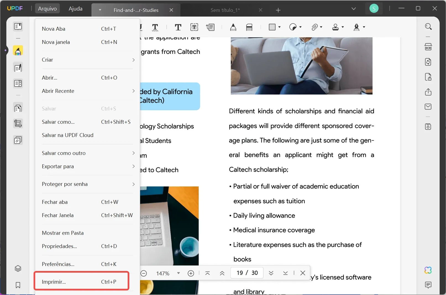The height and width of the screenshot is (295, 446).
Task: Select the stamp tool in toolbar
Action: 336,27
